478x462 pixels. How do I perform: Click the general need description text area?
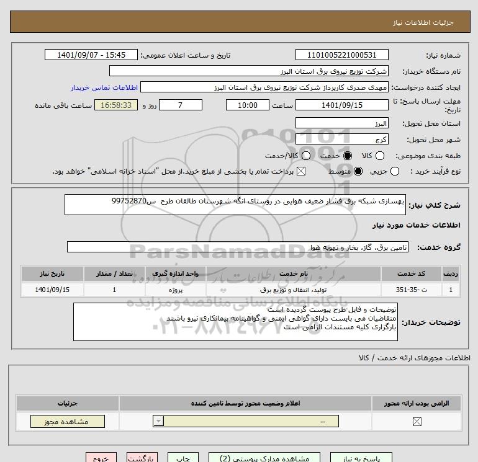pos(235,205)
